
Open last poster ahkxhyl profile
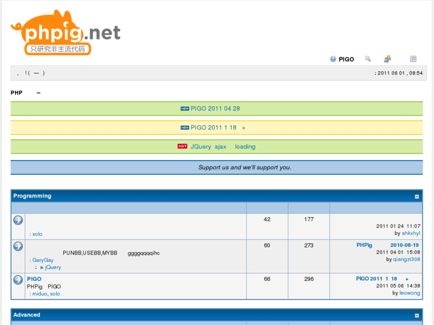tap(411, 233)
